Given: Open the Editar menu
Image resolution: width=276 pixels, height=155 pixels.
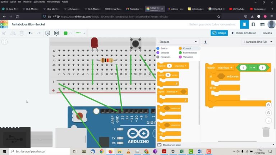Looking at the screenshot, I should point(13,2).
